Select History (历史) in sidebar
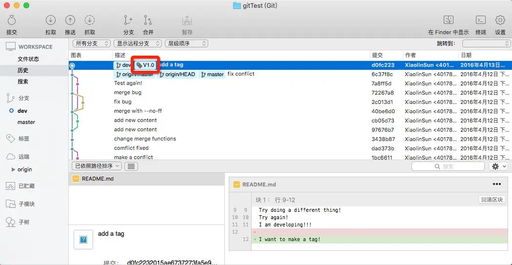Viewport: 512px width, 265px height. point(23,70)
